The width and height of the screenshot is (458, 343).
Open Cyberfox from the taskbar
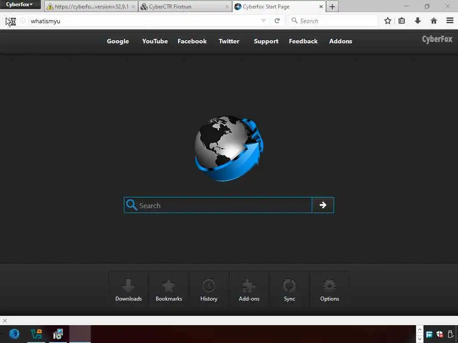(x=14, y=334)
